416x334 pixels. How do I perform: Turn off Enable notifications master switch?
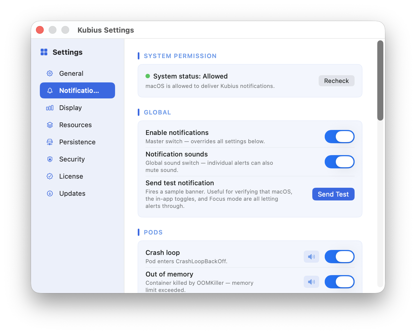340,137
